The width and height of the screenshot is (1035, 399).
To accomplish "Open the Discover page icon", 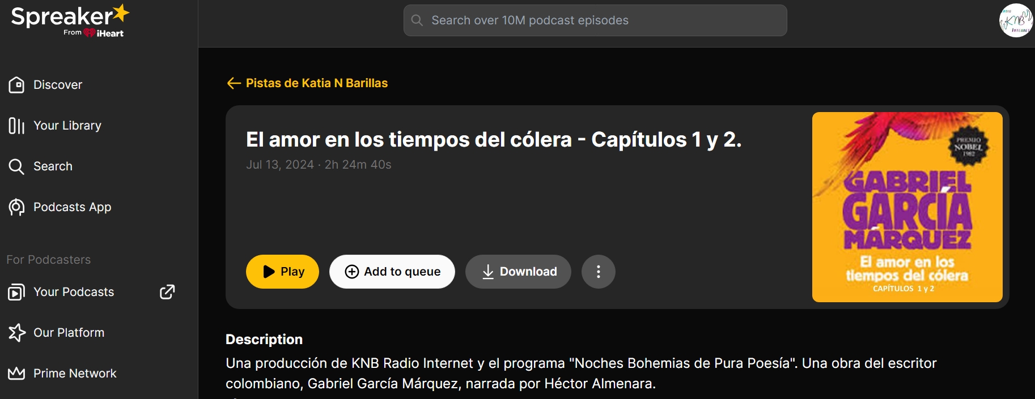I will point(16,85).
